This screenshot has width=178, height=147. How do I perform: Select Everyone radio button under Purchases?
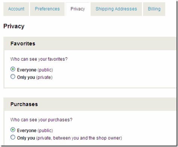13,130
